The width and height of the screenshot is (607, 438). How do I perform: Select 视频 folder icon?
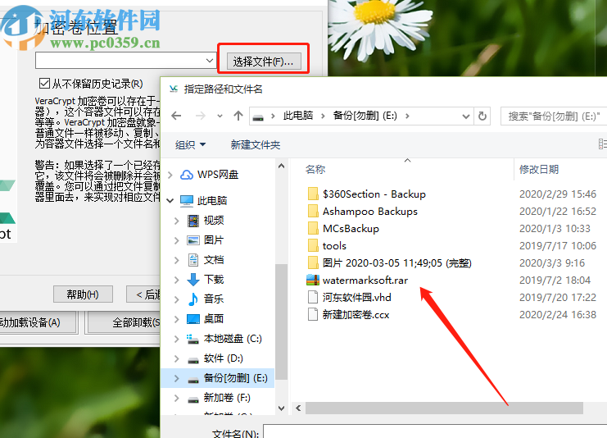click(x=193, y=221)
